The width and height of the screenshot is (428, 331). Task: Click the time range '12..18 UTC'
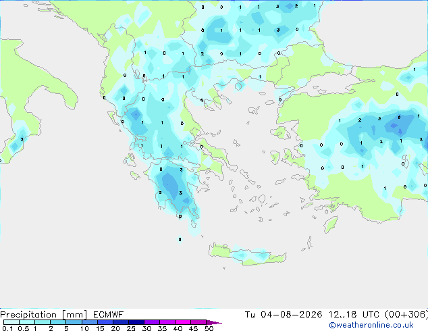pos(354,315)
